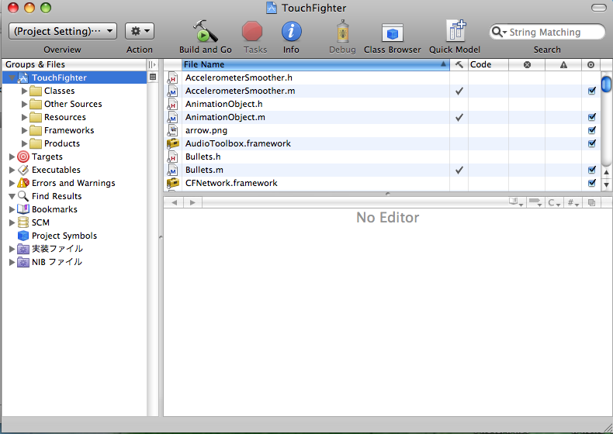Select AnimationObject.h in file list

(223, 104)
